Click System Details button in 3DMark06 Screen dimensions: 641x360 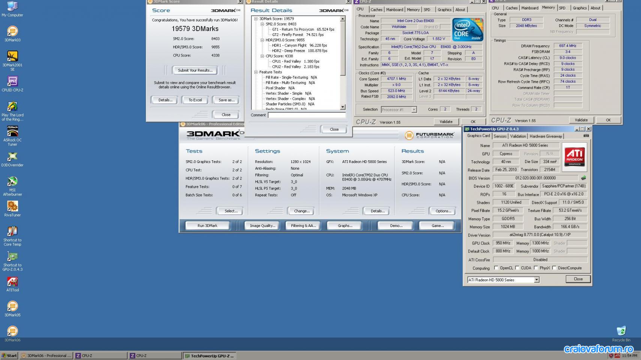[x=377, y=211]
